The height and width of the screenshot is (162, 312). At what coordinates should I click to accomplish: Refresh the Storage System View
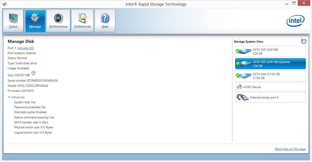tap(303, 41)
